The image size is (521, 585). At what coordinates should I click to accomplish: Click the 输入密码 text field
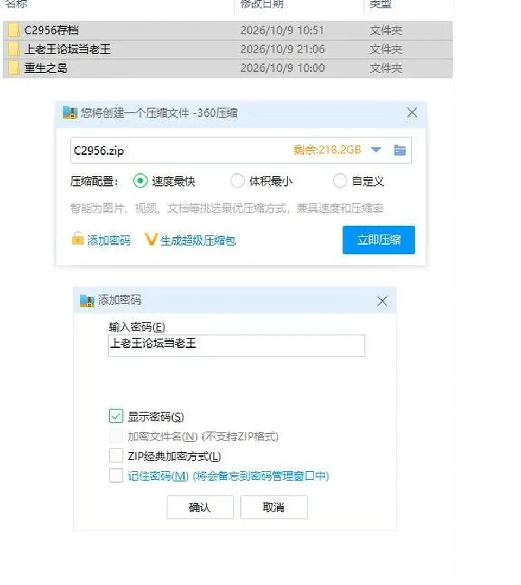pos(237,345)
